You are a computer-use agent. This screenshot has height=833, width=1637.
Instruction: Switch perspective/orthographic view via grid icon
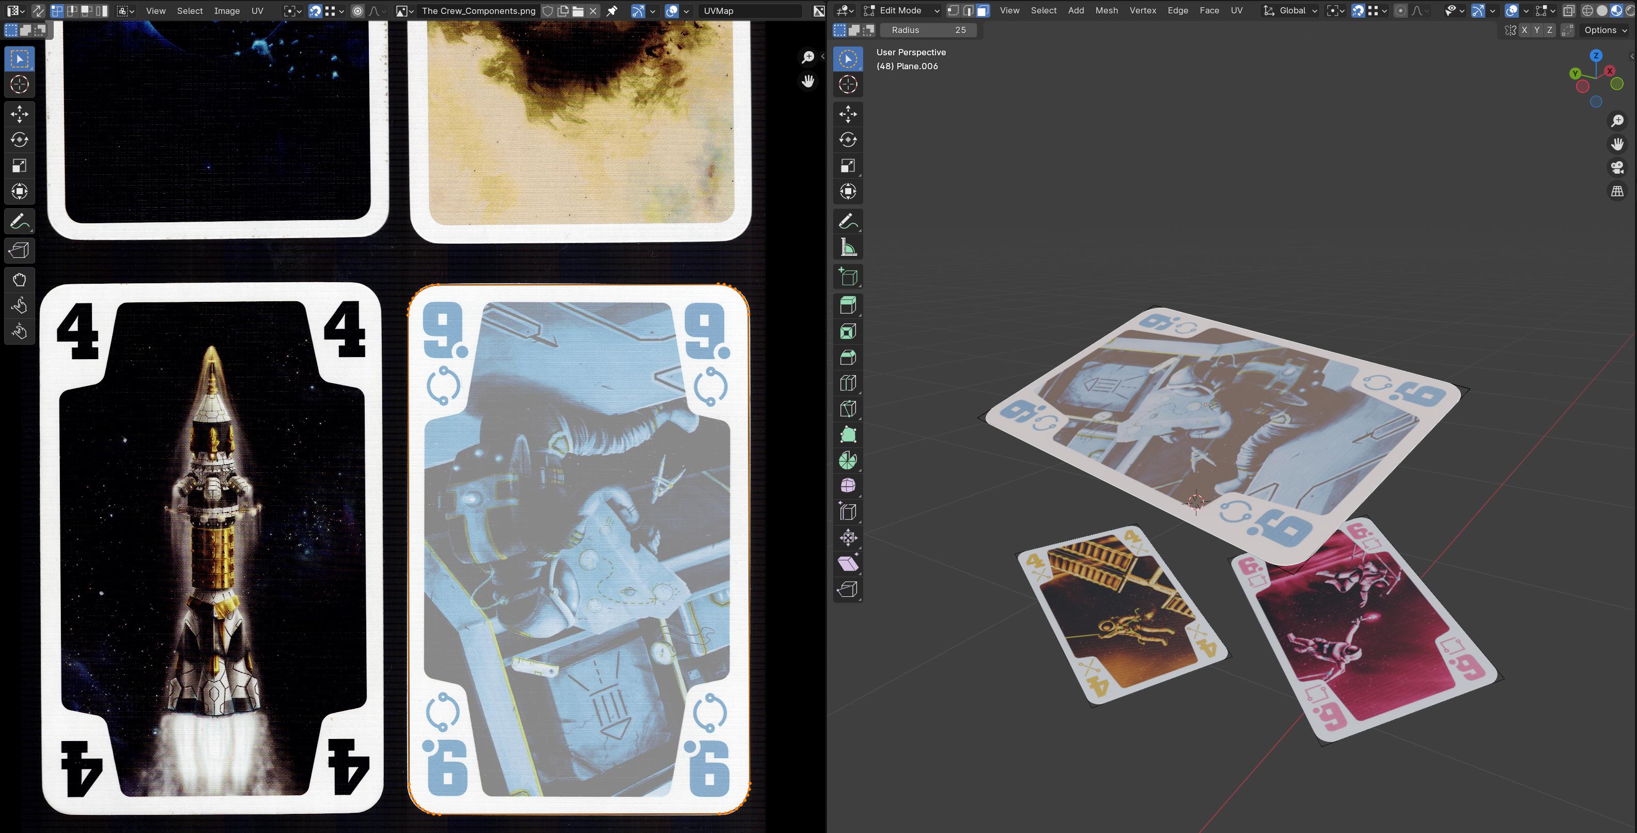[x=1617, y=191]
